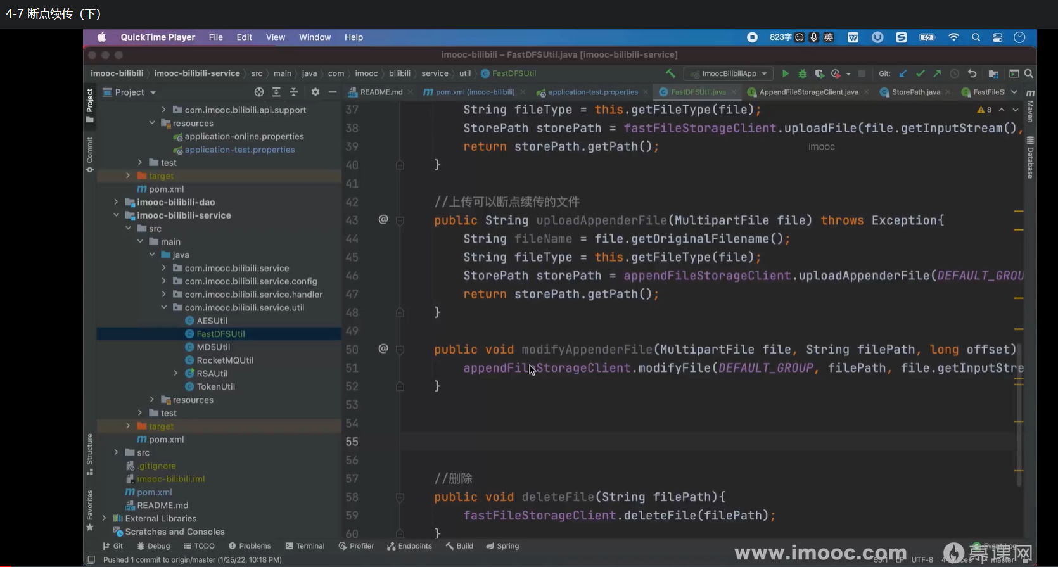Click Git update project arrow icon
Screen dimensions: 1058x567
point(903,73)
